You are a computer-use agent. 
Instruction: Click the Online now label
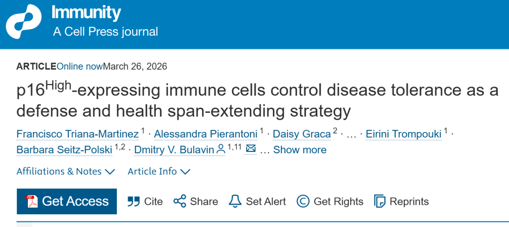(x=80, y=66)
